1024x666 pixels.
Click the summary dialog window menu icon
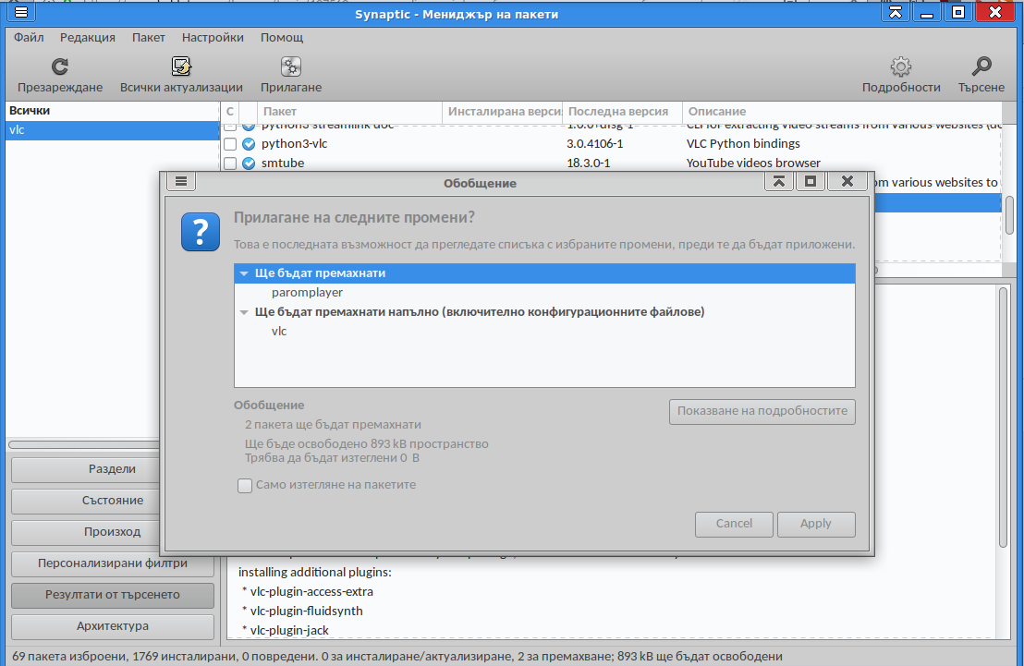181,182
